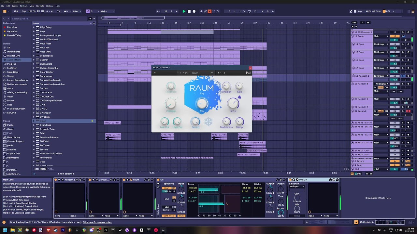
Task: Expand the Echo device entry
Action: 34,133
